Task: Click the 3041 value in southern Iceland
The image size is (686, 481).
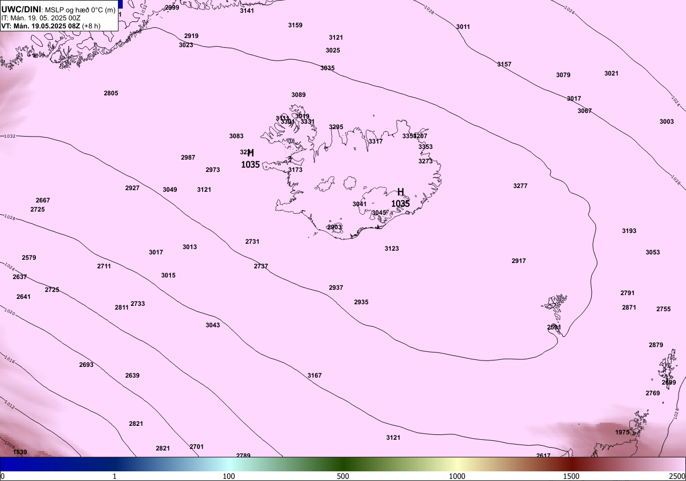Action: coord(360,204)
